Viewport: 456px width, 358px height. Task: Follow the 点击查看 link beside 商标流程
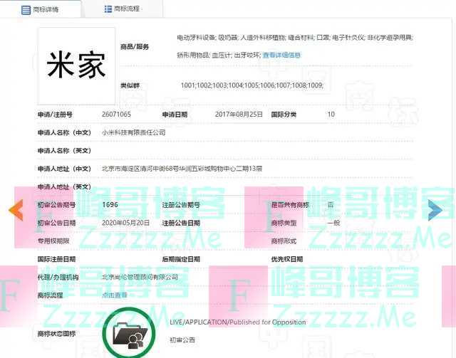[115, 295]
